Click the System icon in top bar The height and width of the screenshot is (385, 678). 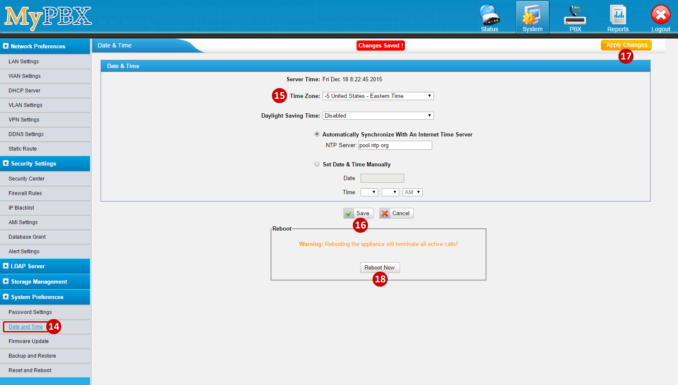(532, 17)
